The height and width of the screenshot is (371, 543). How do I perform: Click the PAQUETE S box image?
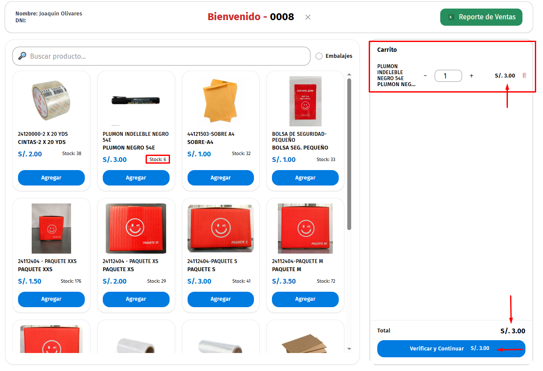(x=221, y=228)
